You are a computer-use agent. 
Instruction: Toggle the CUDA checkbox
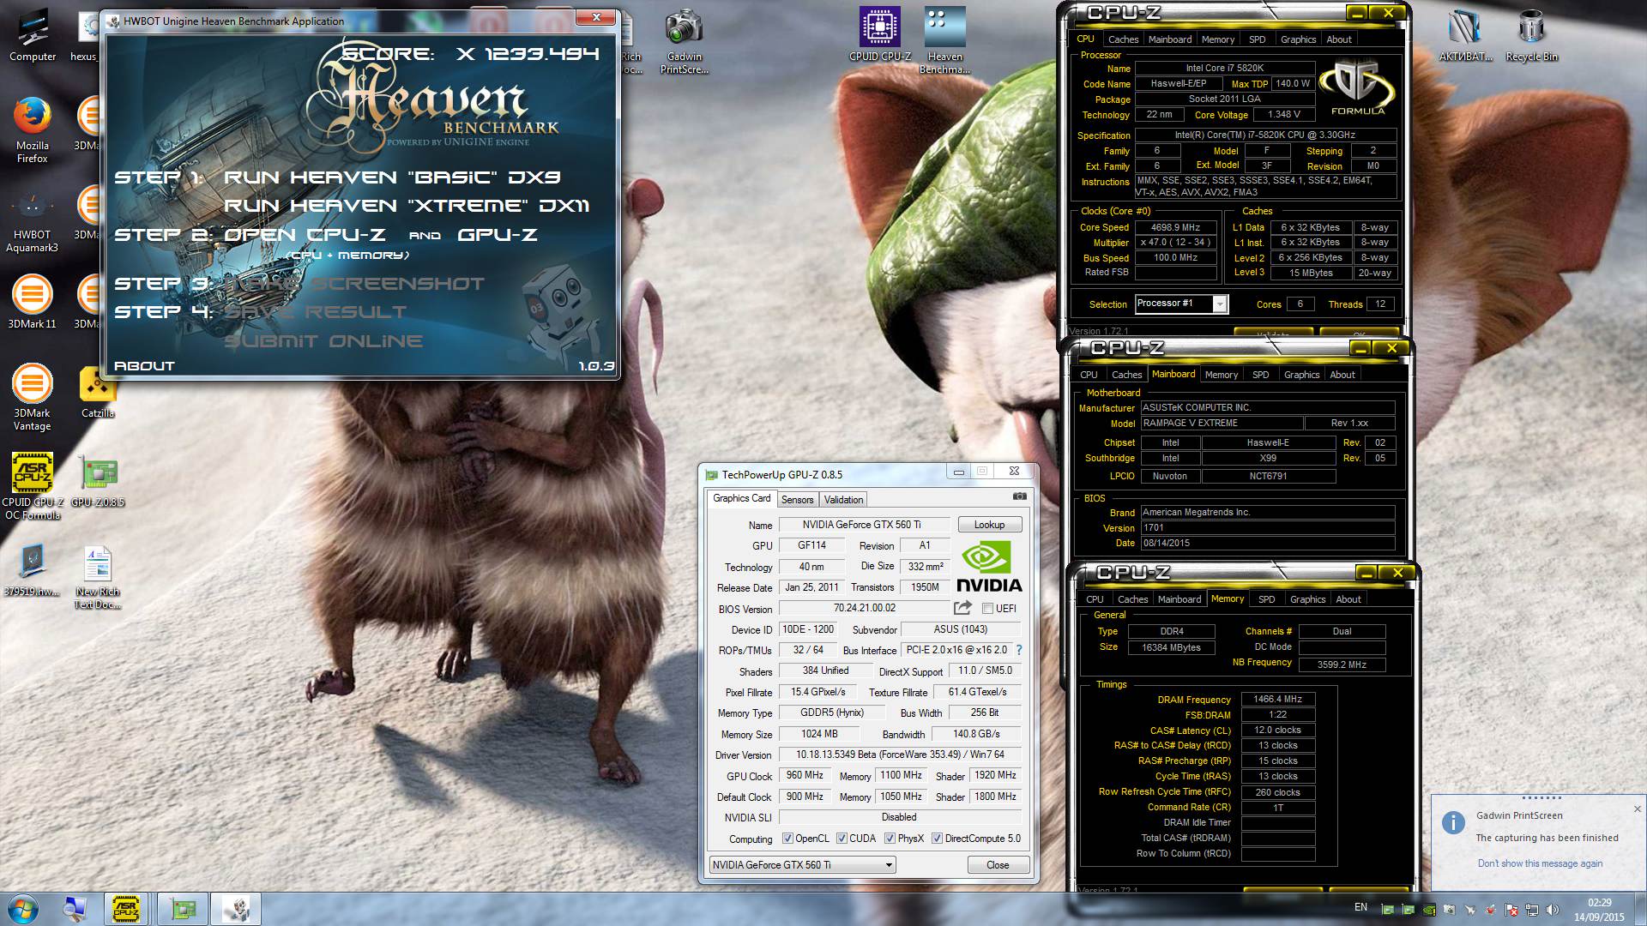842,839
